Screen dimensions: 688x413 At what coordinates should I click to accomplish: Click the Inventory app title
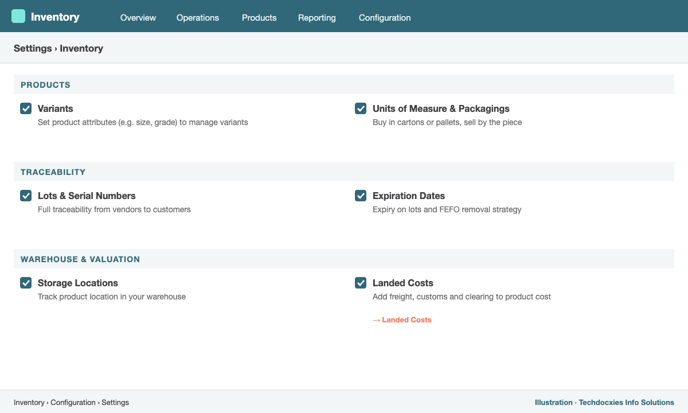click(x=55, y=17)
